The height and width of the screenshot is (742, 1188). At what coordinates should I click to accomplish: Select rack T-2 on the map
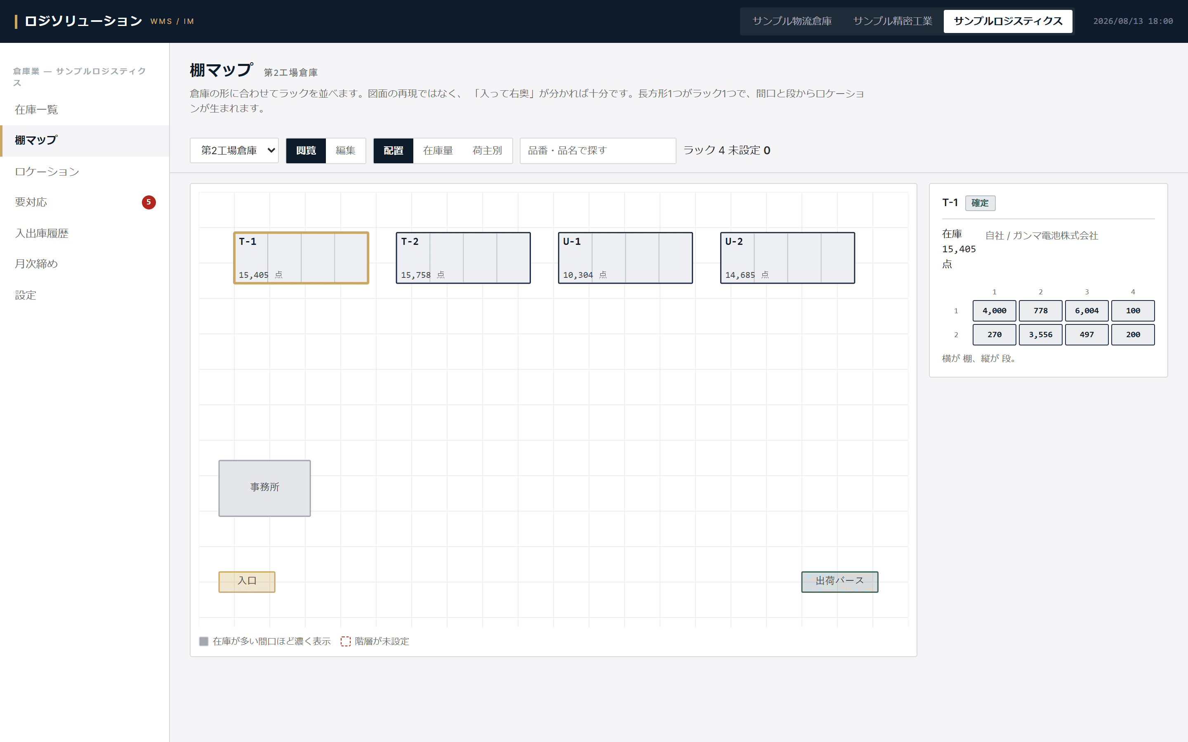[463, 258]
